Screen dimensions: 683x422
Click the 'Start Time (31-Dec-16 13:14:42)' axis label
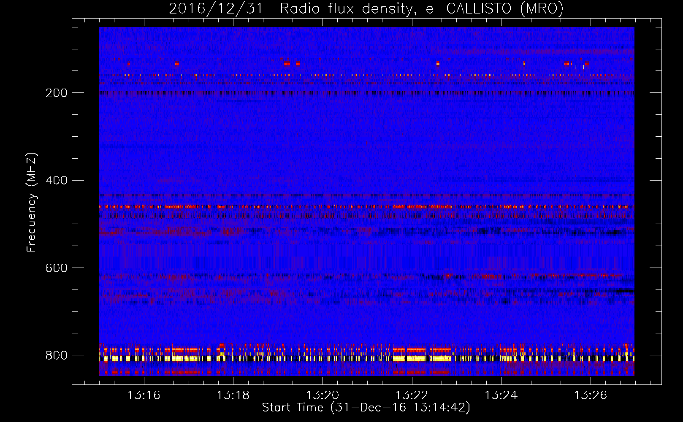[366, 408]
